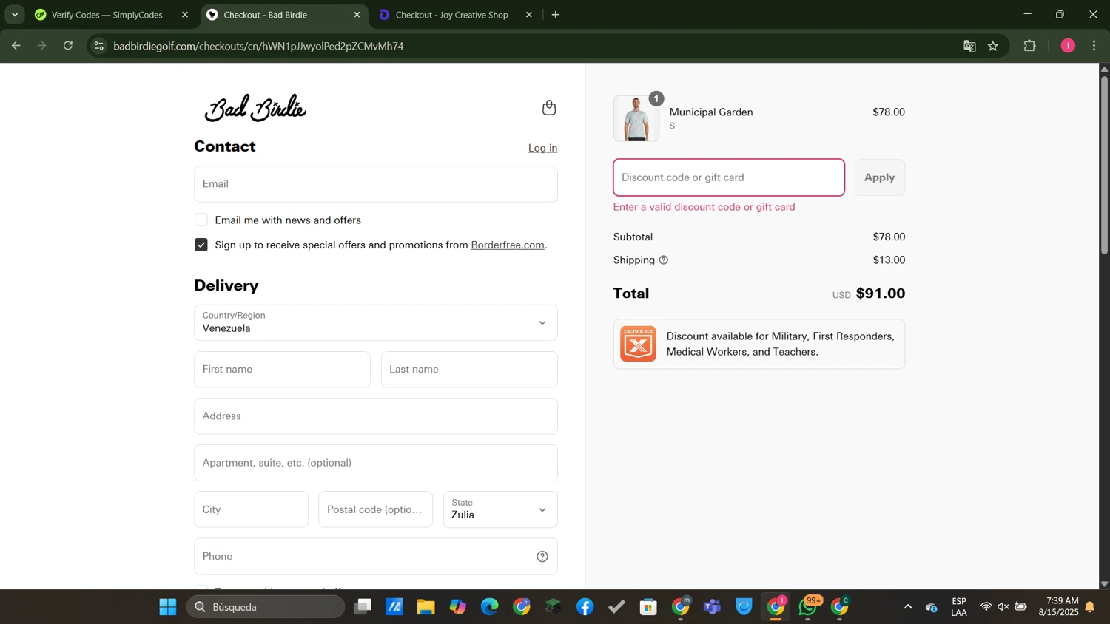Viewport: 1110px width, 624px height.
Task: Open the Windows Start menu
Action: 168,607
